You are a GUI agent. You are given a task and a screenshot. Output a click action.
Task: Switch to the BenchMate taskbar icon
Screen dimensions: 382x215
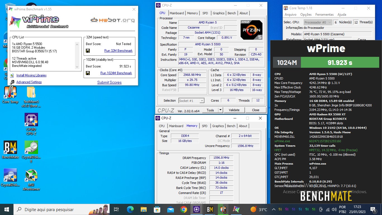click(210, 209)
